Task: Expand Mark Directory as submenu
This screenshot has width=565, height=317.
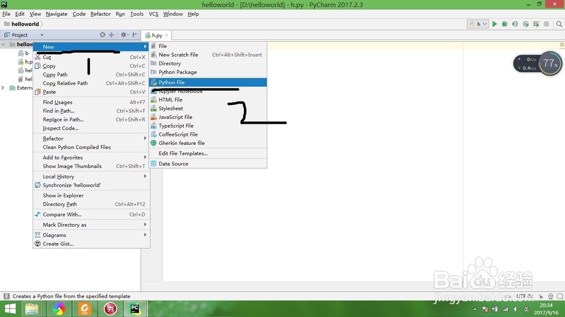Action: (x=92, y=225)
